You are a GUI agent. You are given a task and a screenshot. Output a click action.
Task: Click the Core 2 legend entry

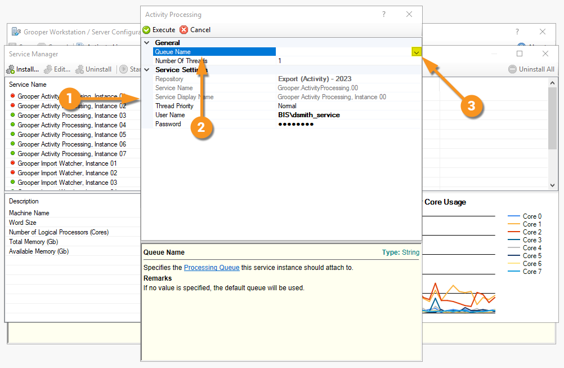pos(525,232)
